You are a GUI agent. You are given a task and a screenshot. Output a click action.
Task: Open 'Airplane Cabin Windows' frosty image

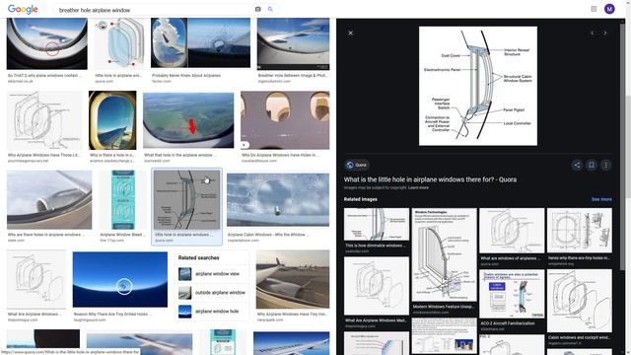(x=278, y=200)
